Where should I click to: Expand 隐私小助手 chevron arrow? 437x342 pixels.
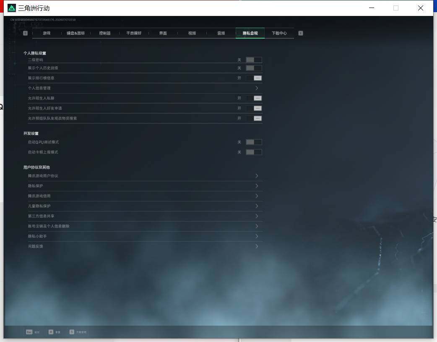(257, 236)
